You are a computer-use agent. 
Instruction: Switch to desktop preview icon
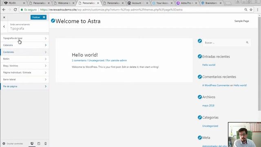[32, 143]
